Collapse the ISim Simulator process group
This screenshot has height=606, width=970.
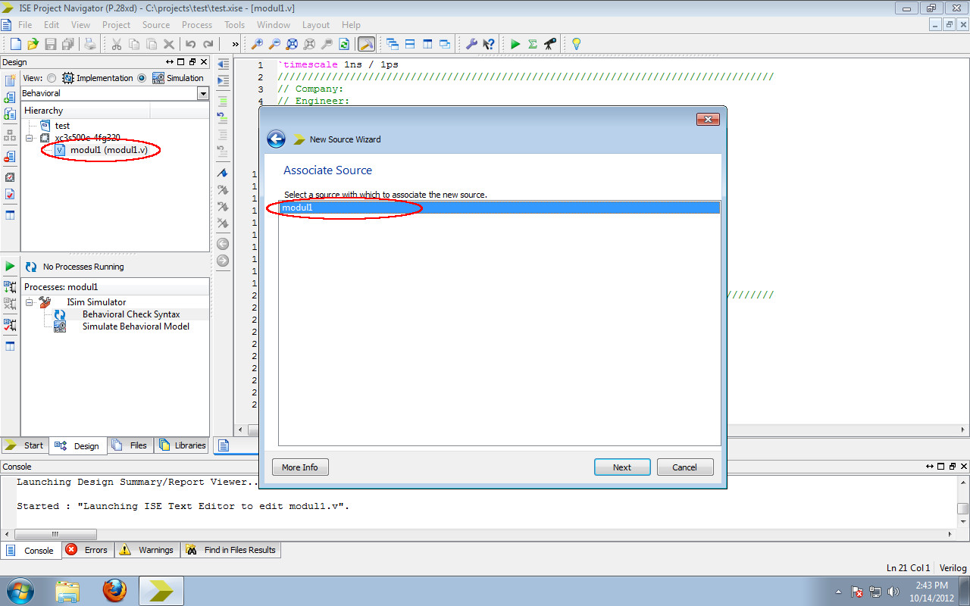coord(28,301)
